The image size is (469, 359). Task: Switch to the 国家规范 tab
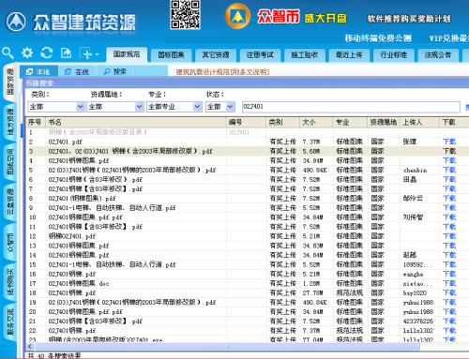[x=127, y=54]
